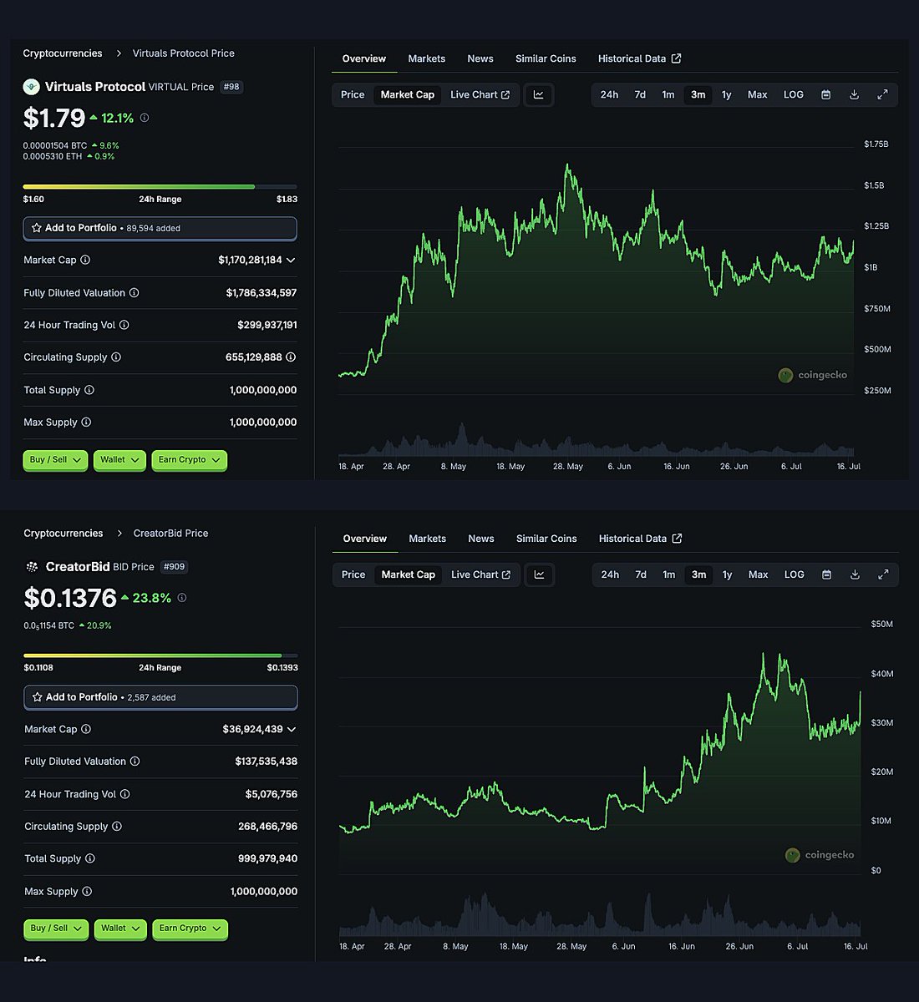The width and height of the screenshot is (919, 1002).
Task: Click Virtuals 24 Hour Trading Vol info icon
Action: click(x=124, y=325)
